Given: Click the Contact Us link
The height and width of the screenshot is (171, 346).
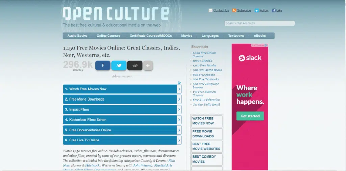Looking at the screenshot, I should coord(221,10).
